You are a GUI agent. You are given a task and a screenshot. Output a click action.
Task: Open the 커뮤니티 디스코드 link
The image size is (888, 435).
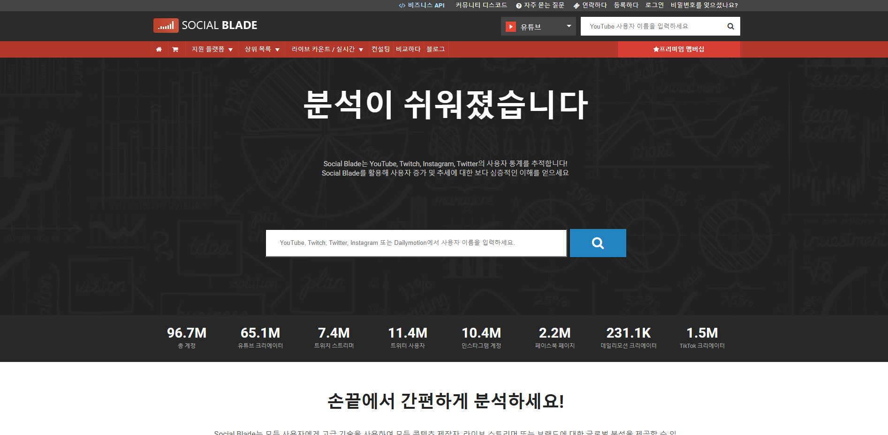(x=481, y=5)
